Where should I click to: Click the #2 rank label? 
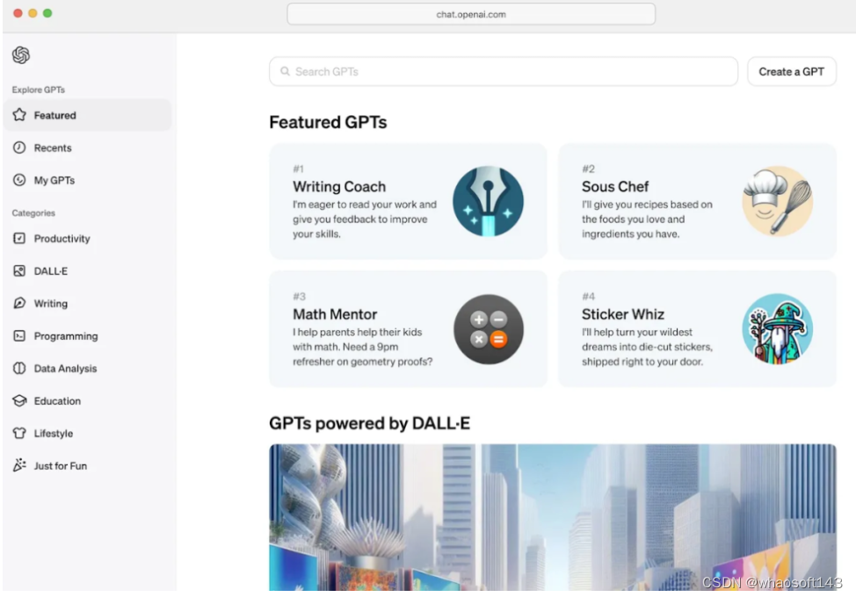[x=588, y=169]
